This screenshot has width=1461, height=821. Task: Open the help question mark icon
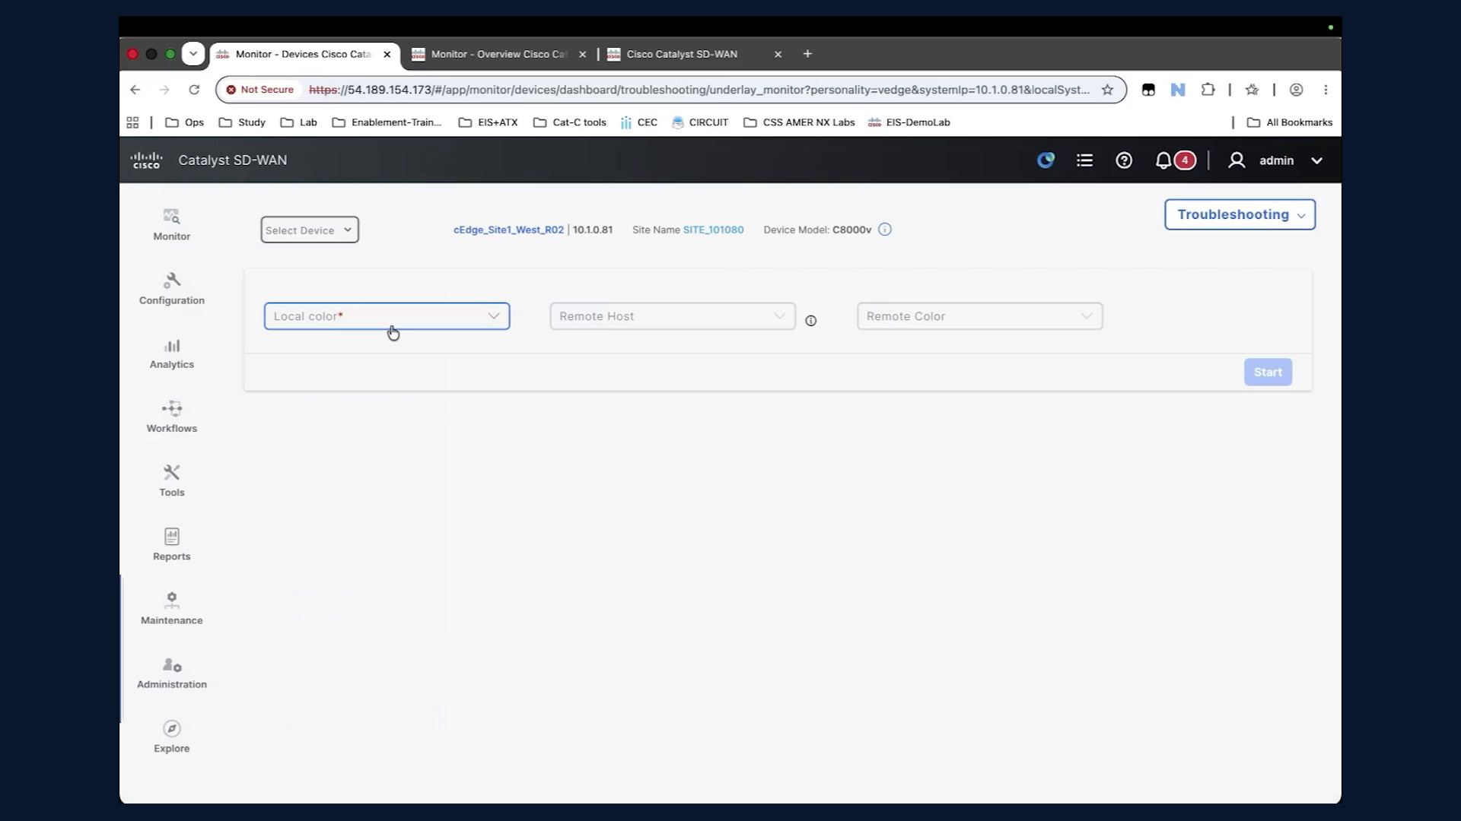(x=1124, y=160)
